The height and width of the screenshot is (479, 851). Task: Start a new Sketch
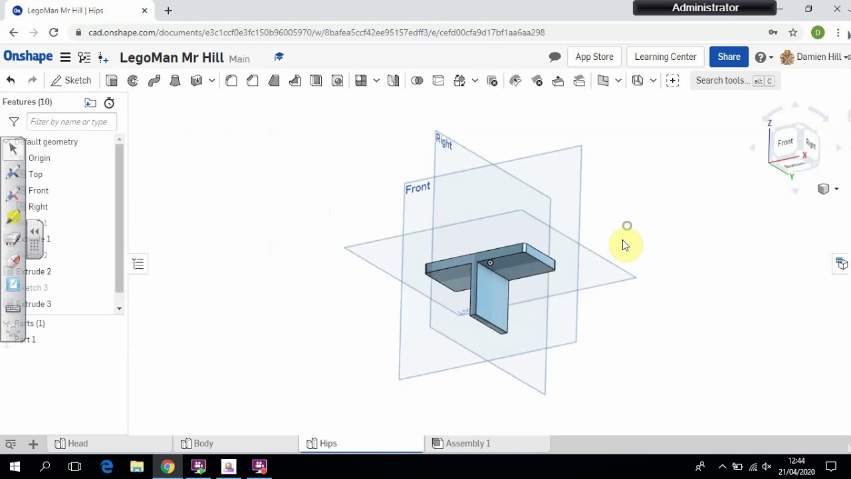tap(71, 80)
